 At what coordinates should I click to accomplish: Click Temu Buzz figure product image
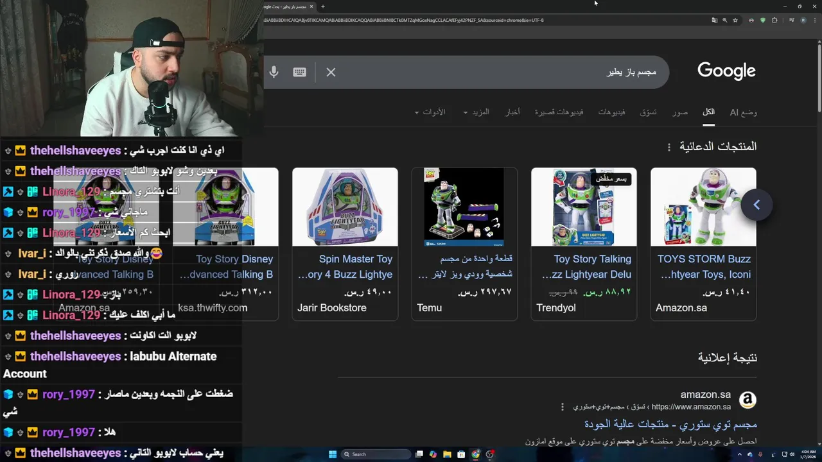click(x=464, y=207)
